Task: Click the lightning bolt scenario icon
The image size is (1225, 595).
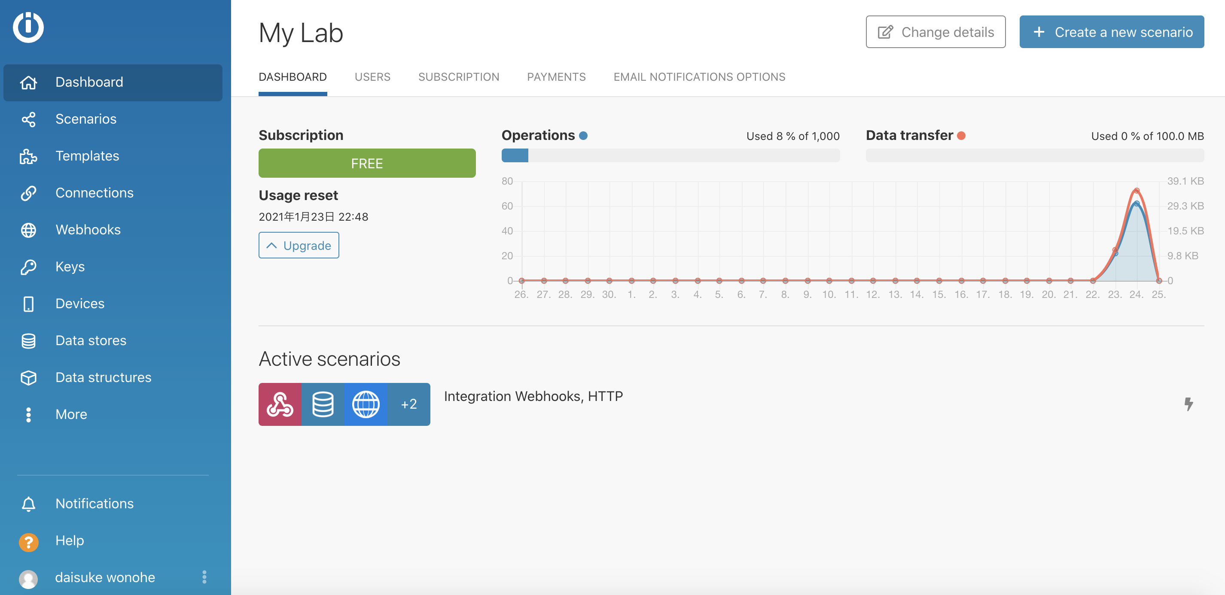Action: [x=1188, y=404]
